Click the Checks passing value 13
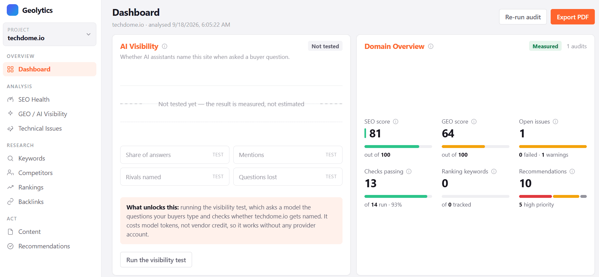The height and width of the screenshot is (277, 599). coord(371,183)
